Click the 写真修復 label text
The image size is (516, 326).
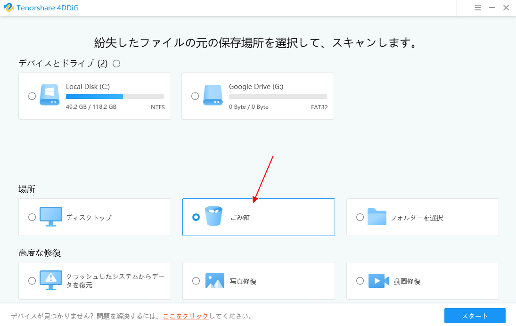[243, 281]
